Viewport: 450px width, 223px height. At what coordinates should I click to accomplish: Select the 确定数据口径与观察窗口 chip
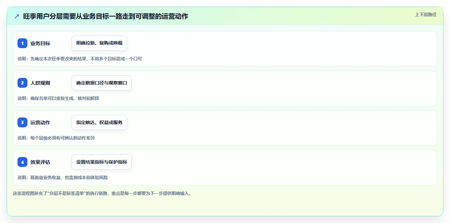pos(102,83)
